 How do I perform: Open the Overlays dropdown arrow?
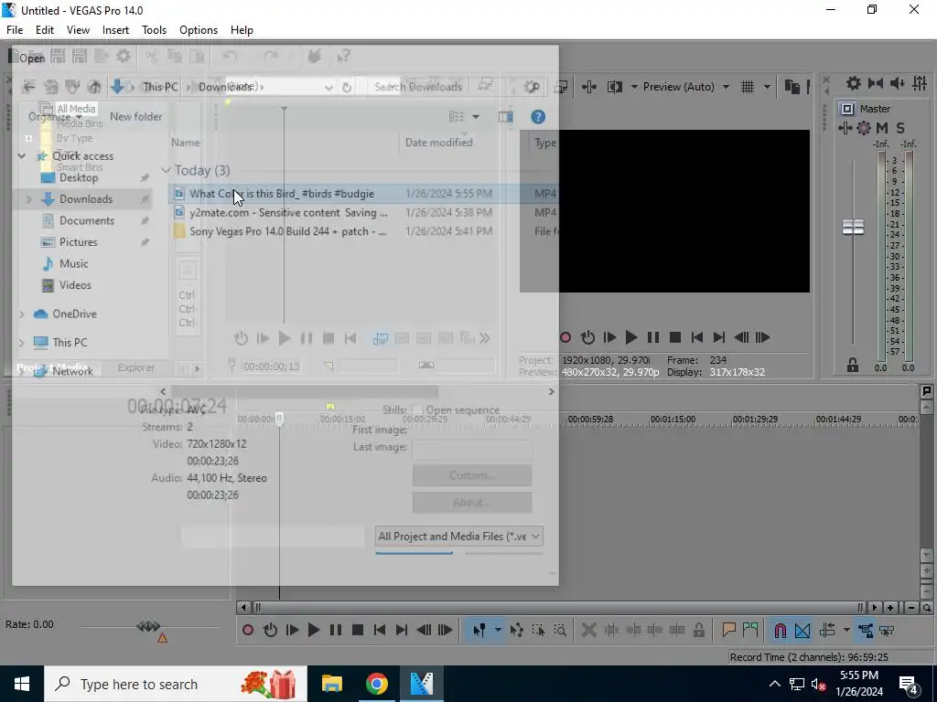pos(767,87)
